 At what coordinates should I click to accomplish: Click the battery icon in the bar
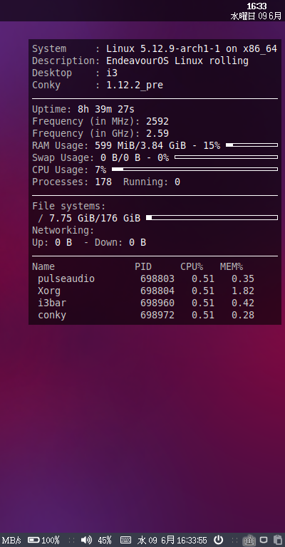[33, 540]
